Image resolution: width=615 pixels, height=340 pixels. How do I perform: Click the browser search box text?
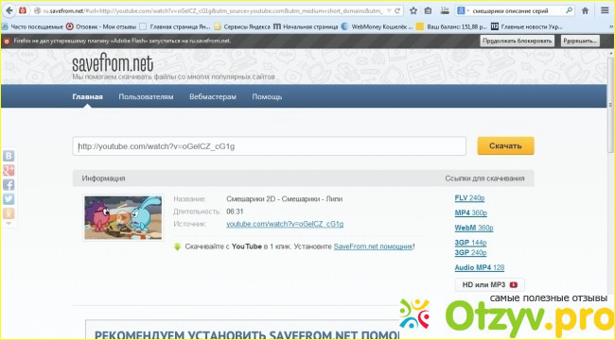tap(510, 11)
